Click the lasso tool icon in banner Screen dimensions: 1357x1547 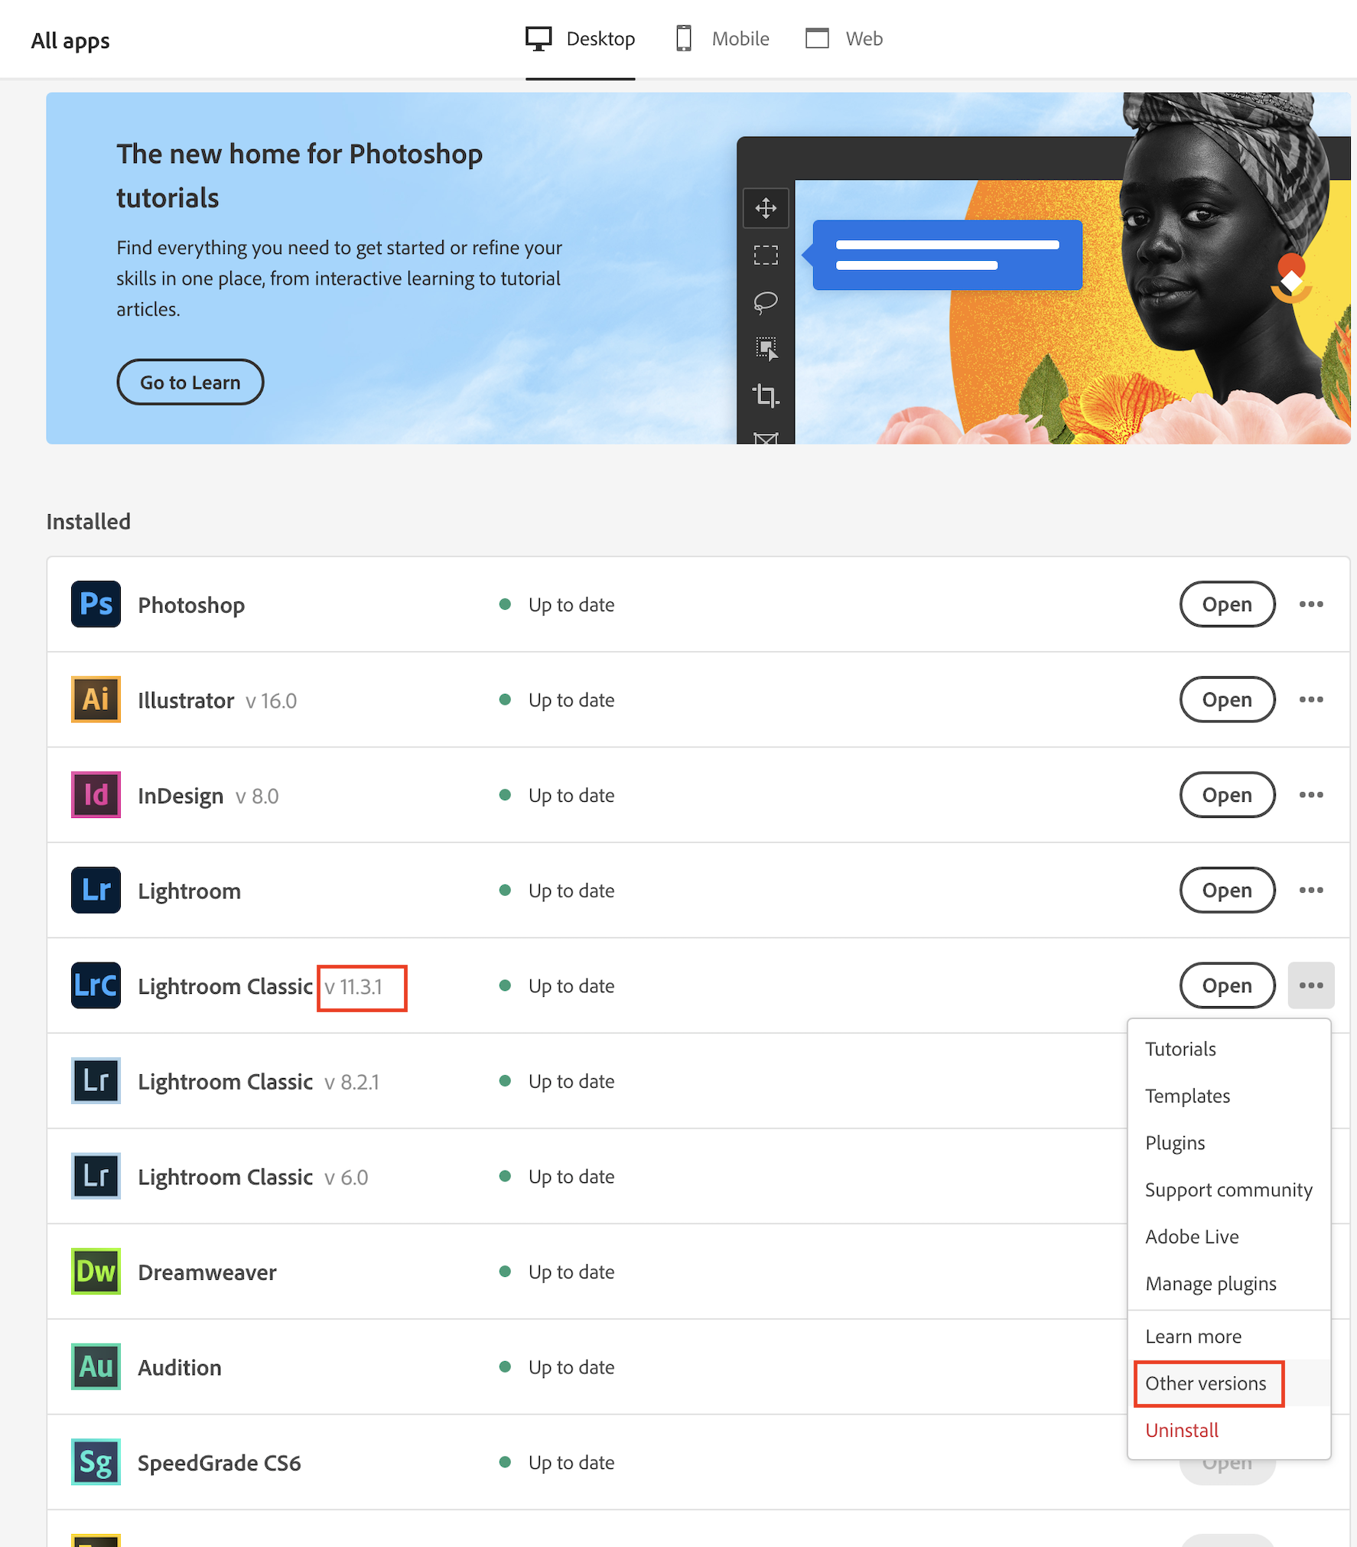click(x=766, y=302)
